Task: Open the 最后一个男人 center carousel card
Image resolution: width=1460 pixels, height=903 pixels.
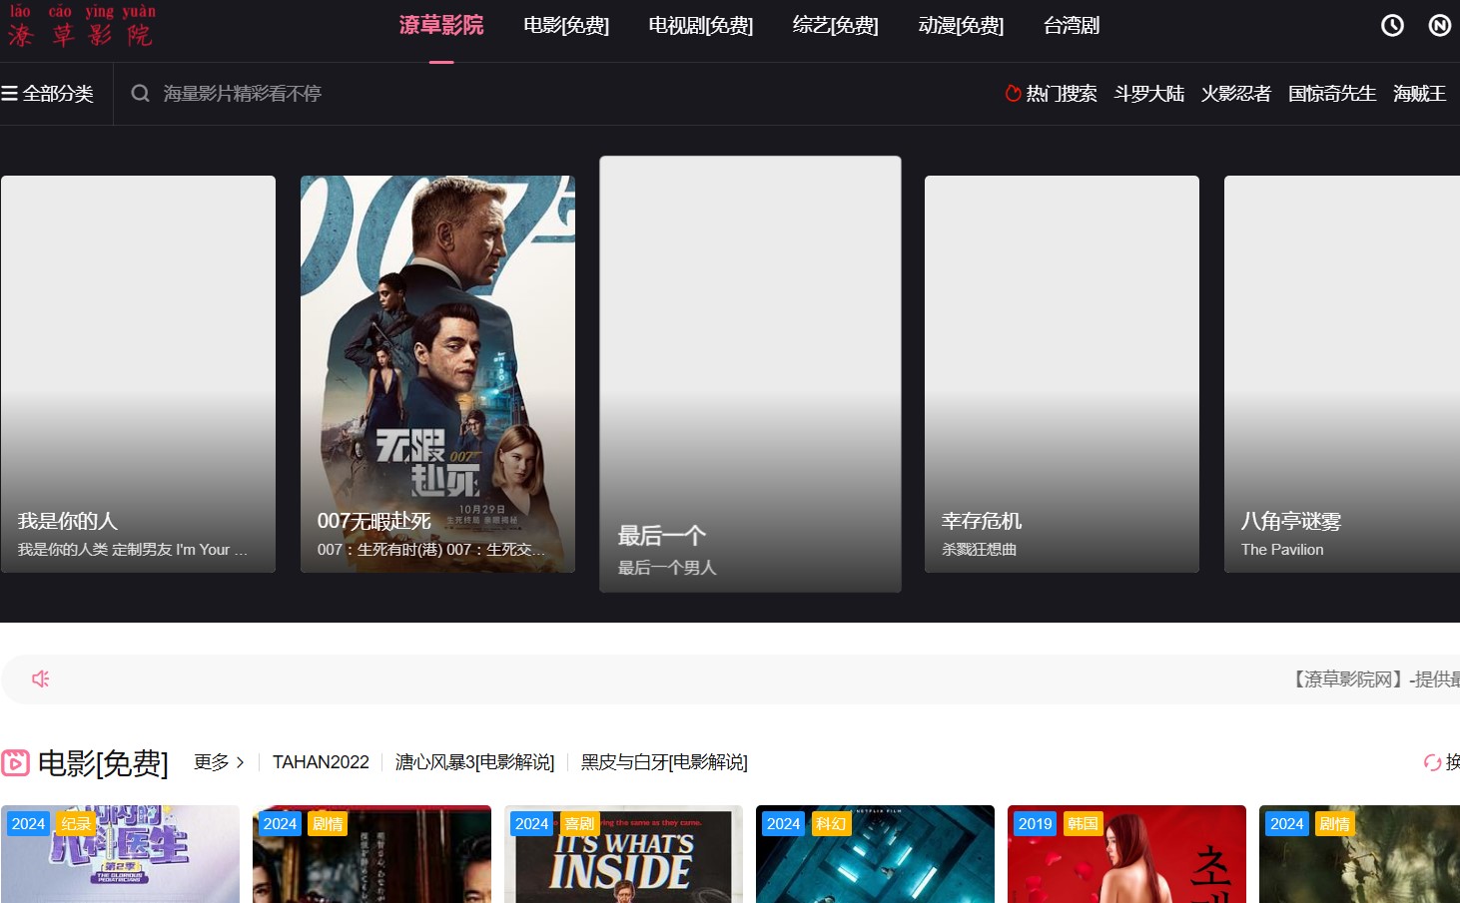Action: [750, 374]
